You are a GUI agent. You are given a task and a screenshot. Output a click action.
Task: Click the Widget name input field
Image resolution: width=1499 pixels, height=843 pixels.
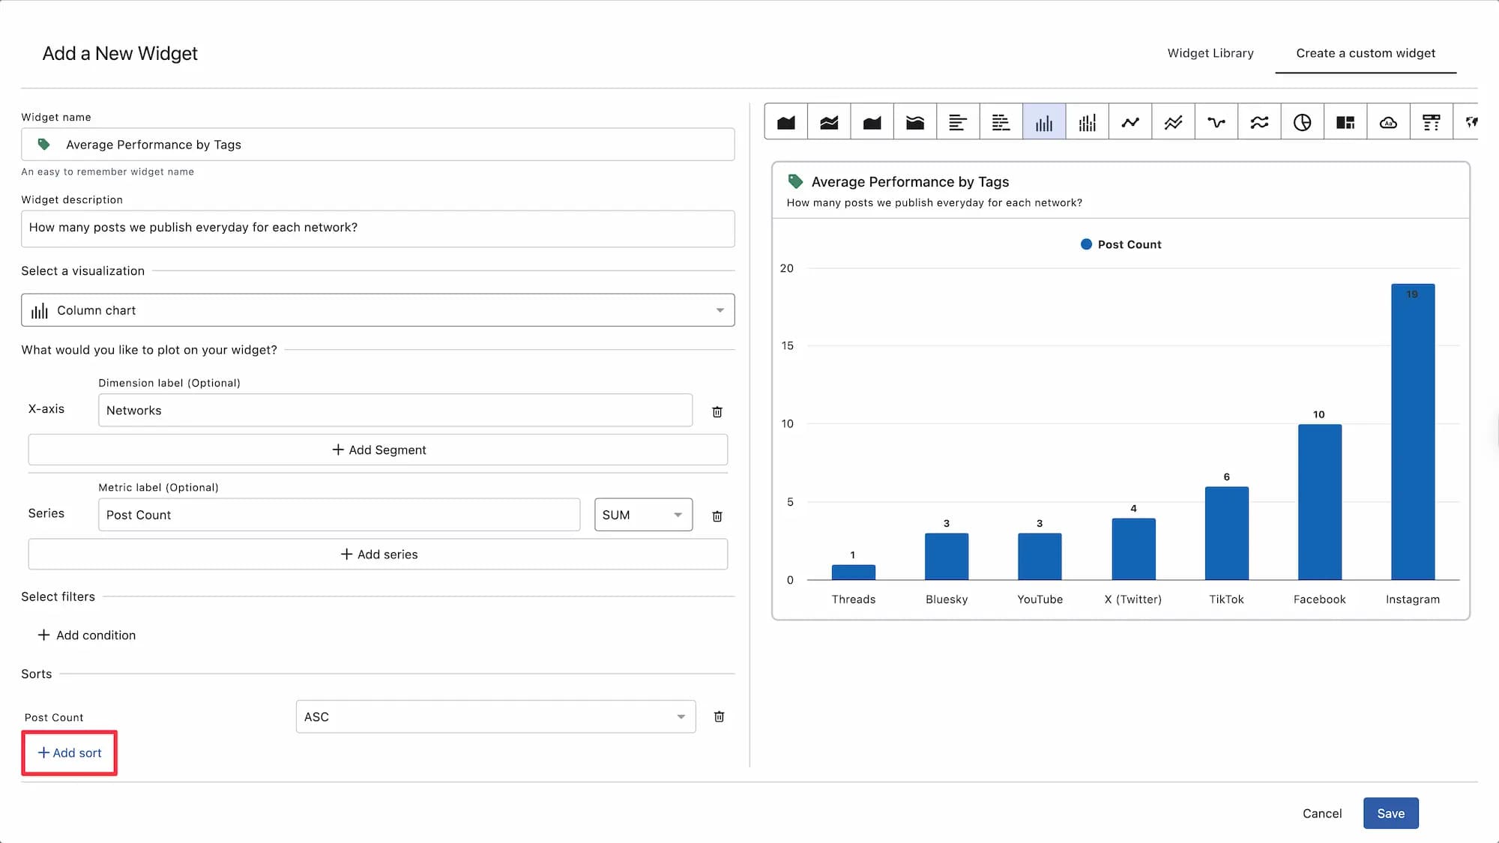coord(378,145)
